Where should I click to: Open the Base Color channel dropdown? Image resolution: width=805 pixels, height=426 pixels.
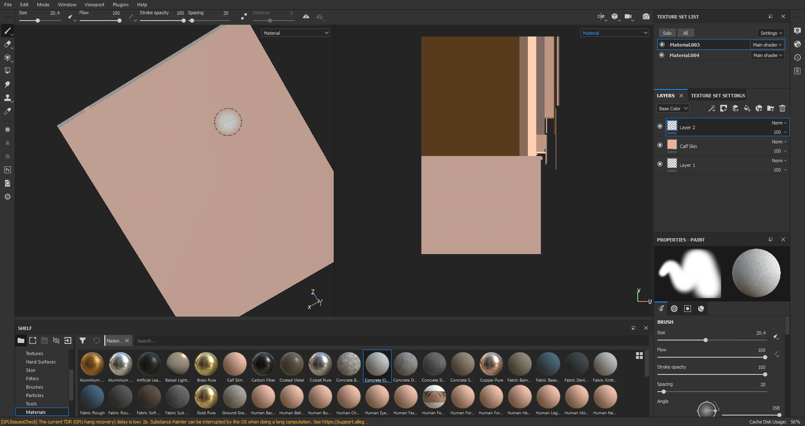[x=673, y=109]
